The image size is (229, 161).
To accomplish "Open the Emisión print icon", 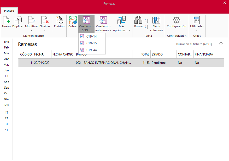I will pyautogui.click(x=59, y=20).
